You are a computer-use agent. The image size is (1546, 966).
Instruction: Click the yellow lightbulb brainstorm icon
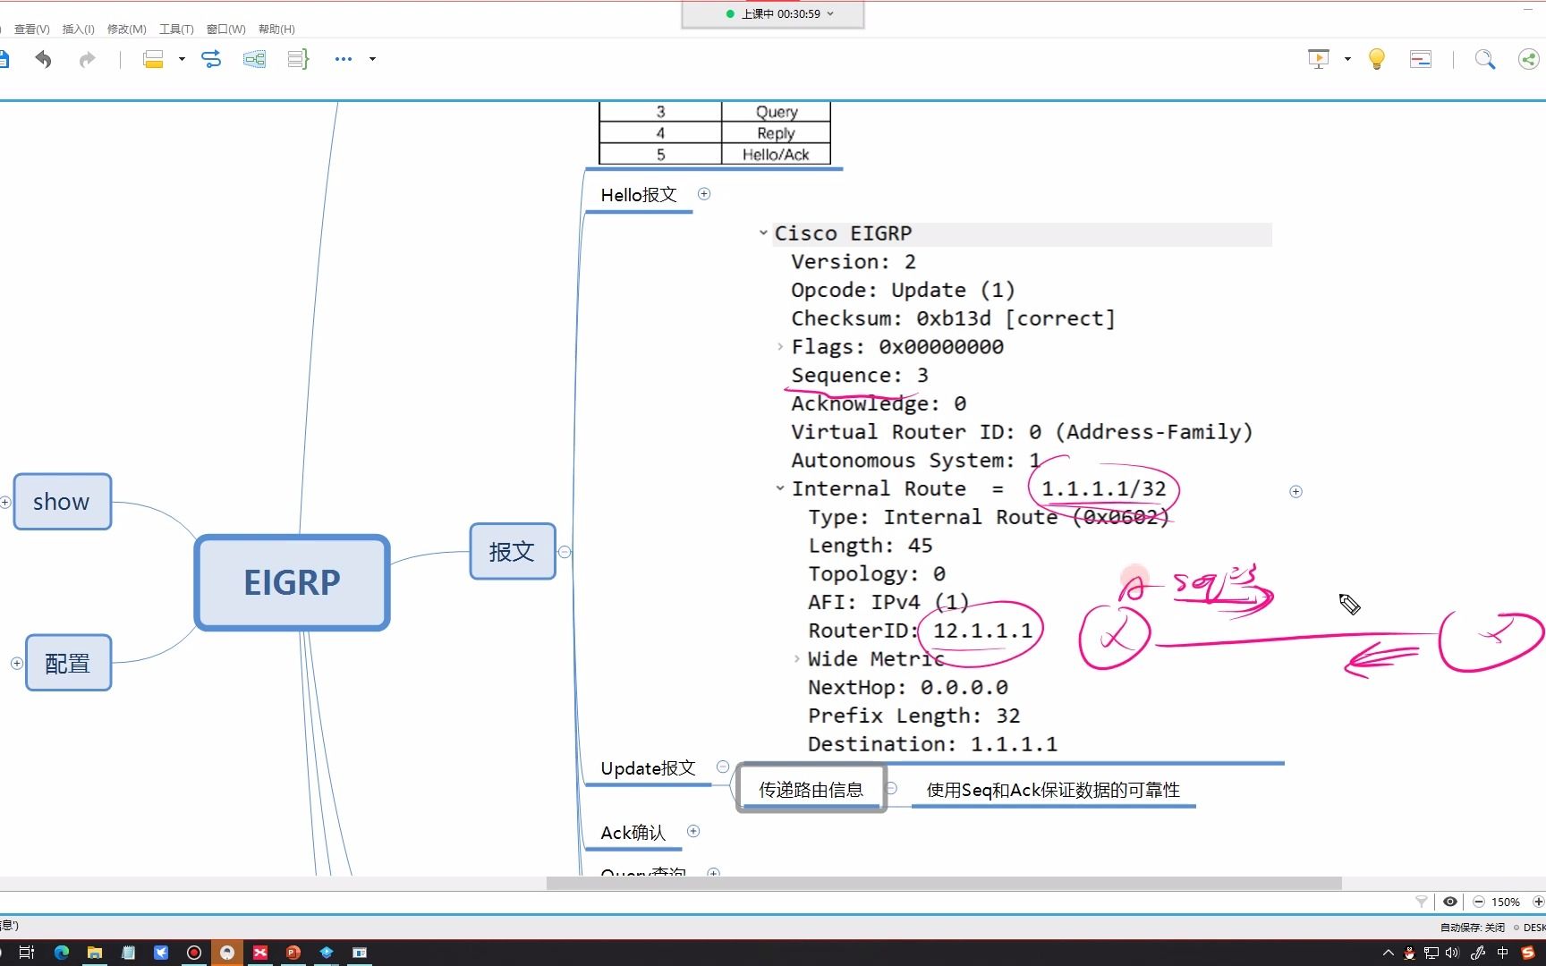1377,59
